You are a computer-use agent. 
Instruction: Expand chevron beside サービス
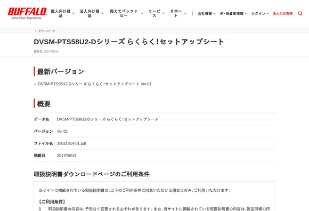point(164,13)
